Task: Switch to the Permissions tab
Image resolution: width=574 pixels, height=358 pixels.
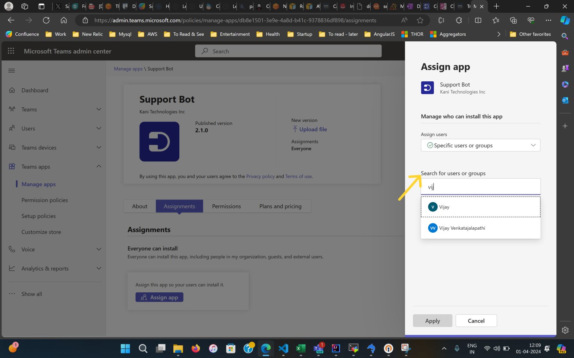Action: click(226, 206)
